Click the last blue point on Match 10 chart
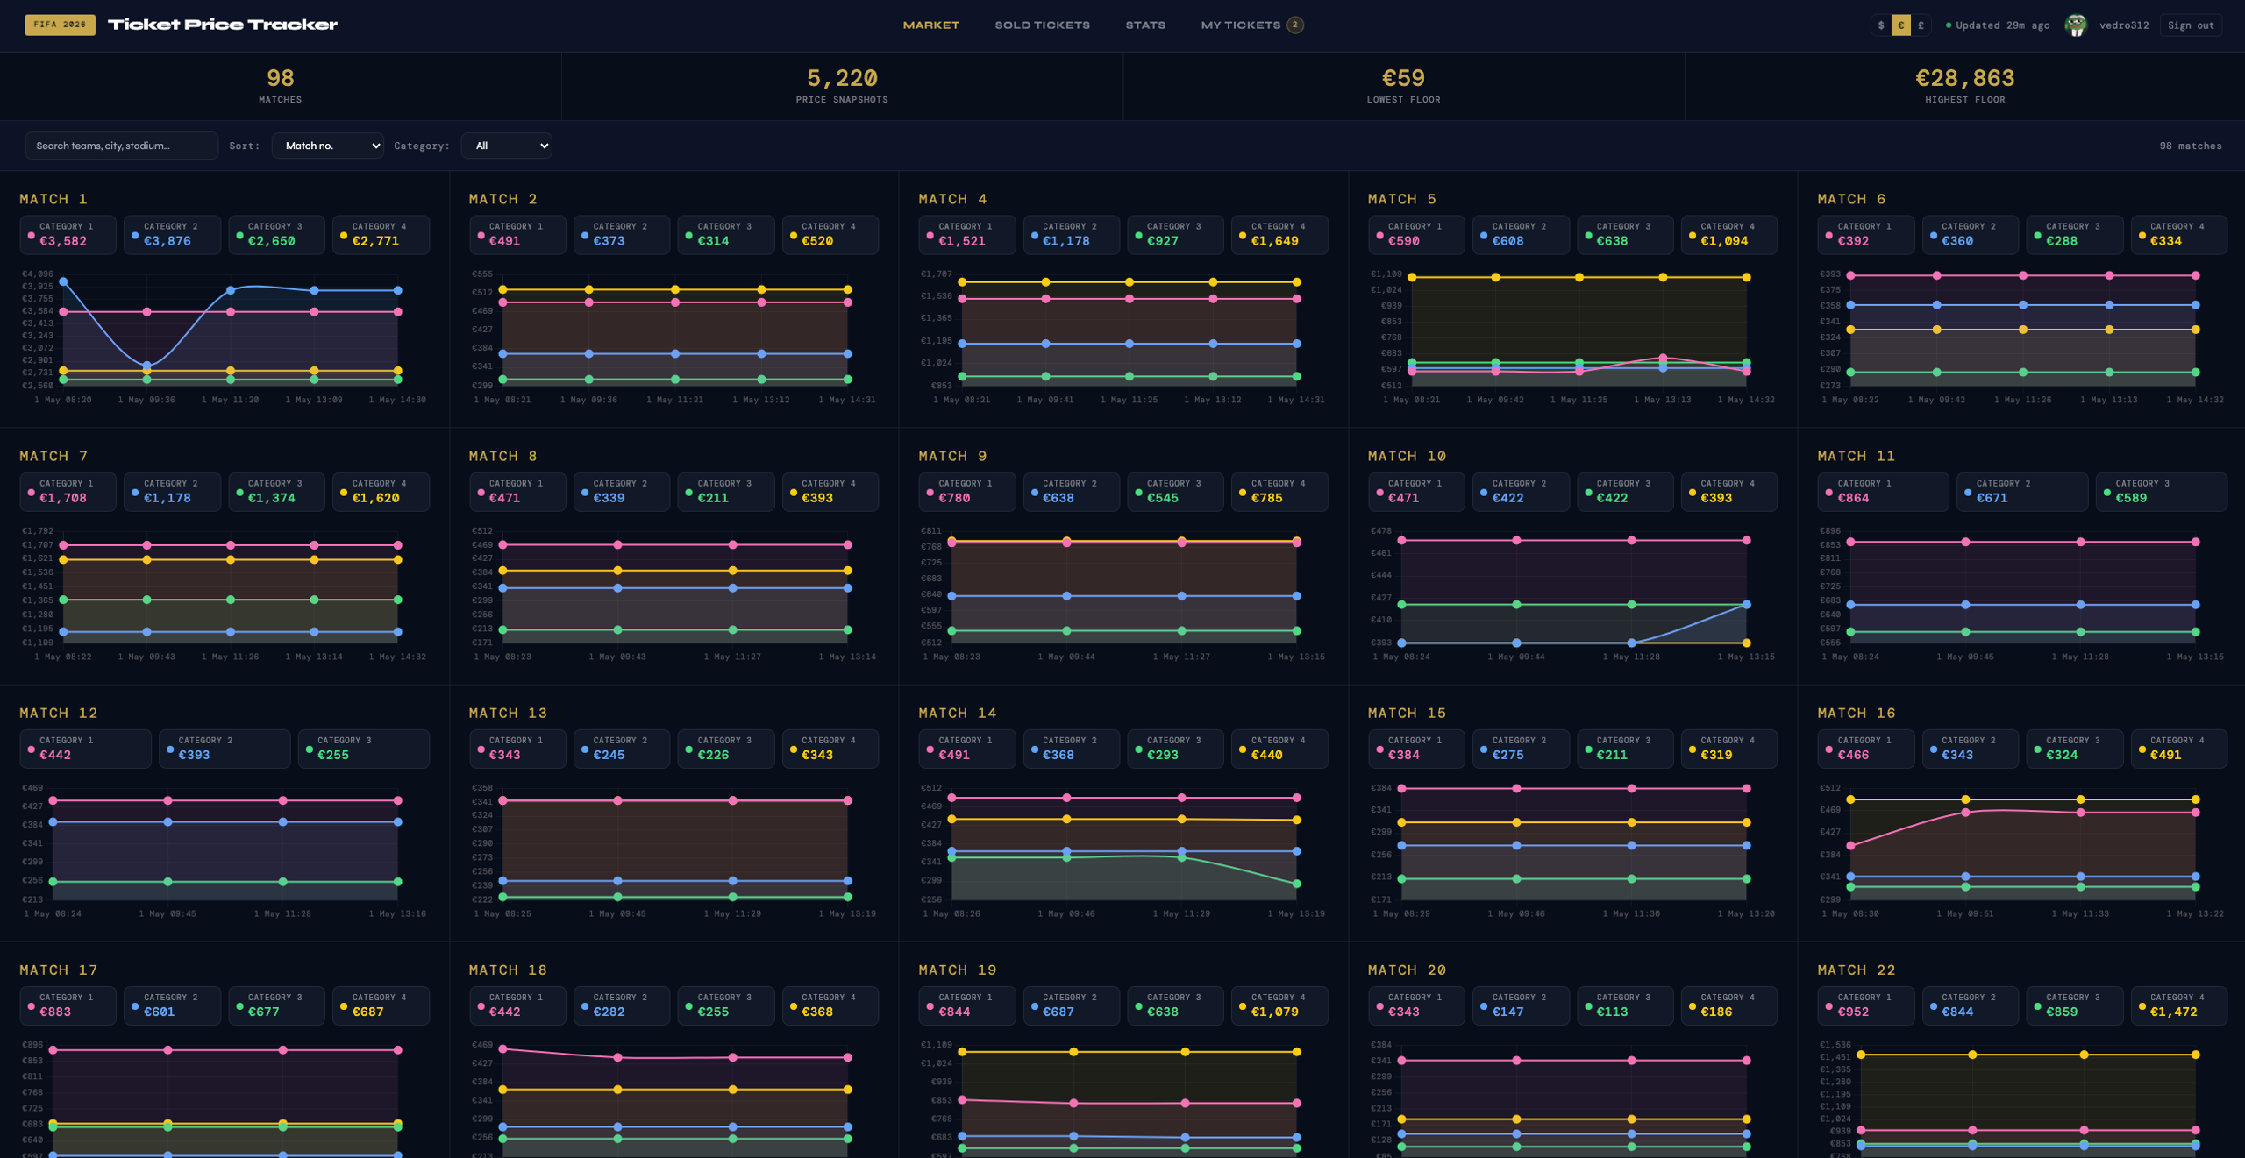Screen dimensions: 2245x1158 (1746, 604)
